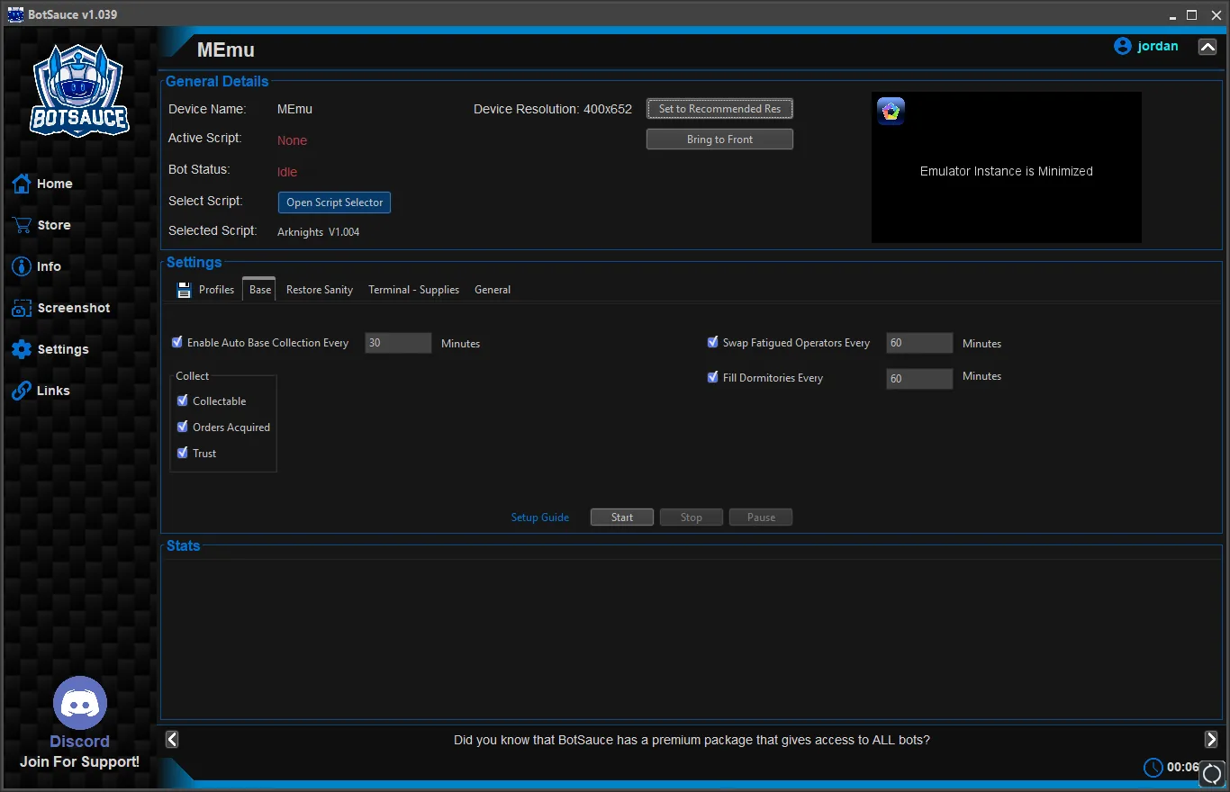Click the Stop button
The image size is (1230, 792).
692,517
